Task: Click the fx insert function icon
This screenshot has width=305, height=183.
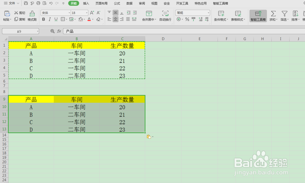Action: pyautogui.click(x=59, y=31)
